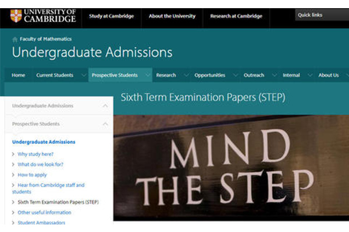Viewport: 349px width, 232px height.
Task: Open the Study at Cambridge menu
Action: click(111, 16)
